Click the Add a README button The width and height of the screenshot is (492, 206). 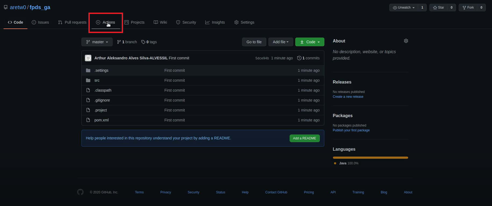pyautogui.click(x=304, y=138)
